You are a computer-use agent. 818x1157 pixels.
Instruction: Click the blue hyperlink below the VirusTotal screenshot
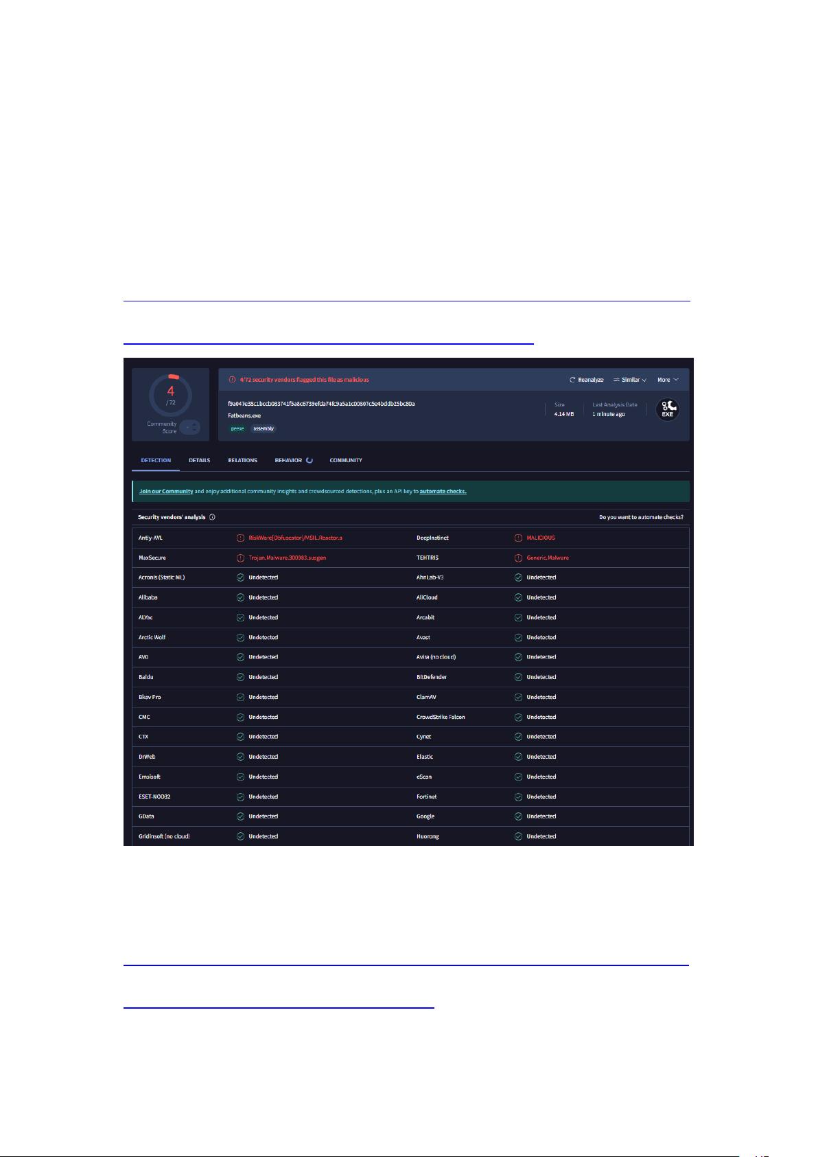coord(406,987)
